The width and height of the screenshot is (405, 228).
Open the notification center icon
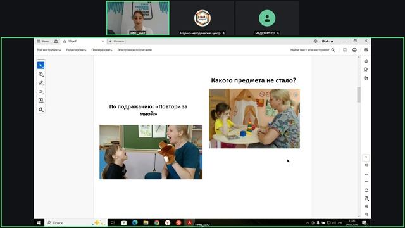click(364, 222)
